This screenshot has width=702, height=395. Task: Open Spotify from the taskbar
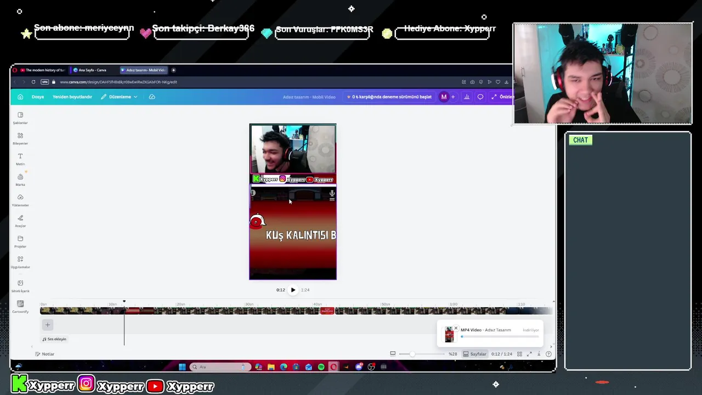321,366
